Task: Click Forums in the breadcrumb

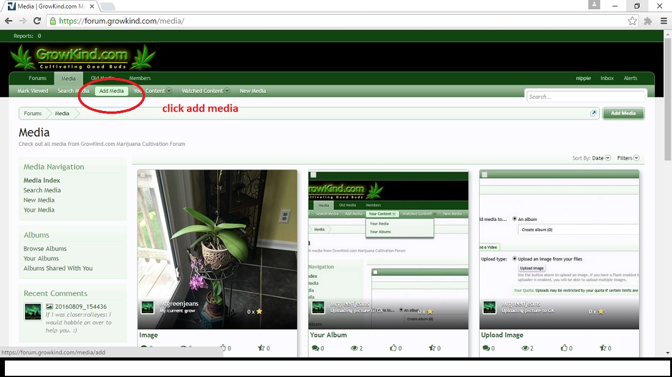Action: point(33,113)
